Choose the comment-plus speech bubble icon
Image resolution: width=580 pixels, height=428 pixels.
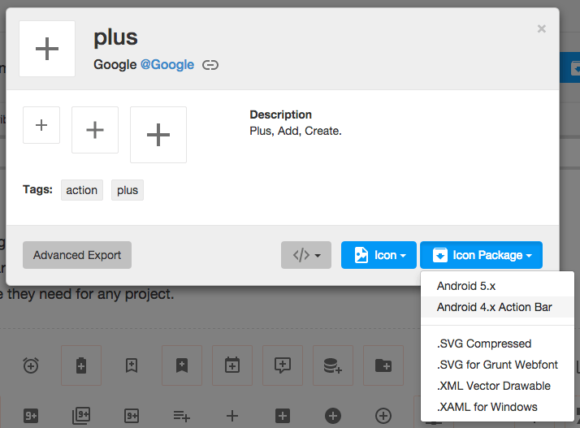pos(283,365)
